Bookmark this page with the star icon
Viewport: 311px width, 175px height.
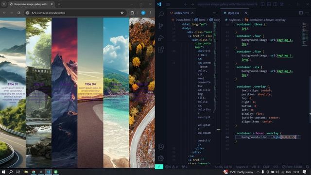point(122,13)
